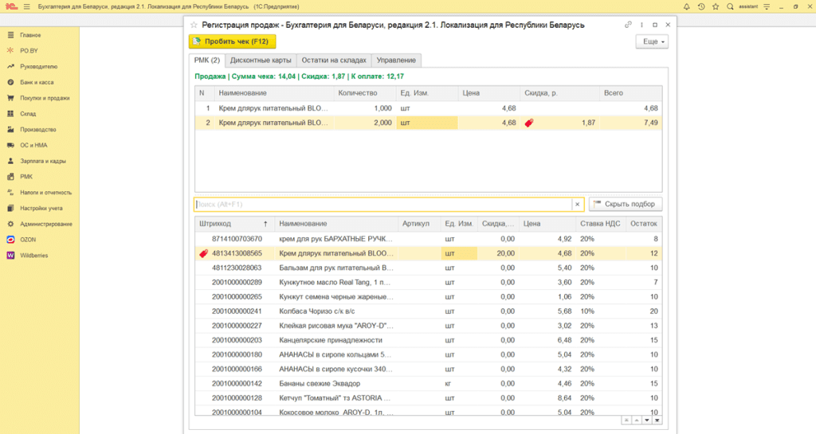Click Пробить чек (F12) button
816x434 pixels.
point(232,41)
